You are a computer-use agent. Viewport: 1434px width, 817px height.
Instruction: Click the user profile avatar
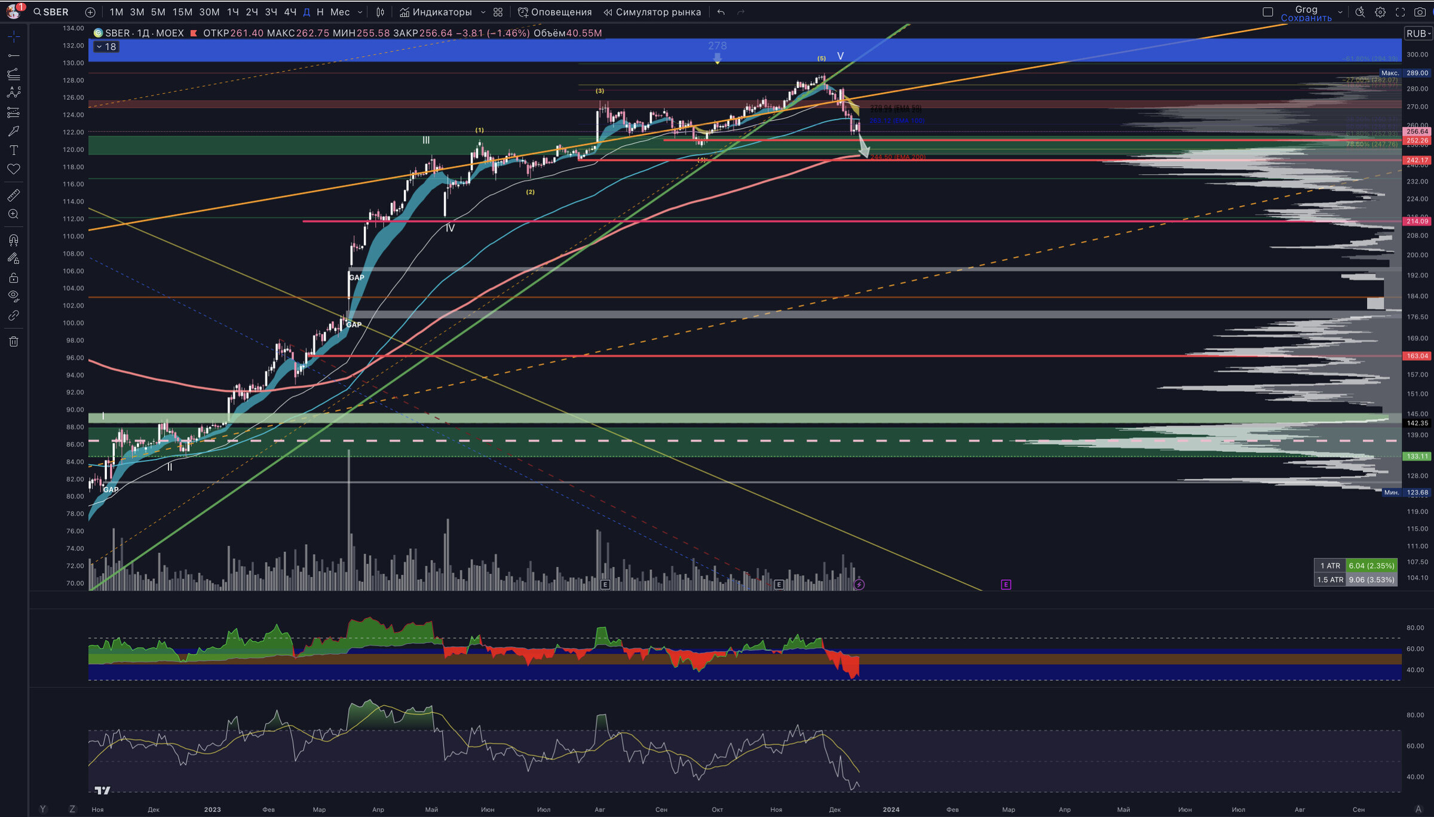point(13,11)
